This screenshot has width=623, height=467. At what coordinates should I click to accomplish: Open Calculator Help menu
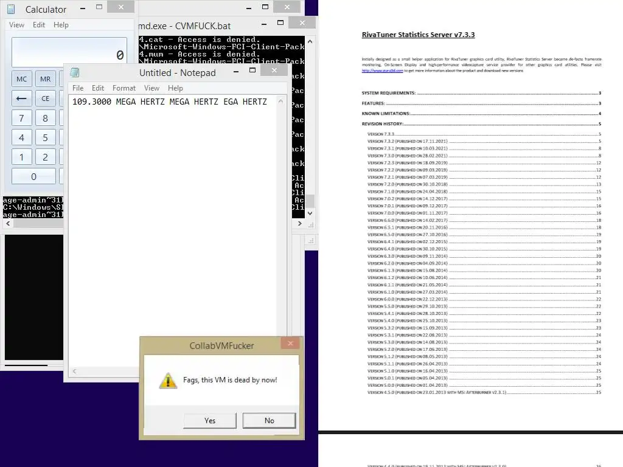[61, 24]
